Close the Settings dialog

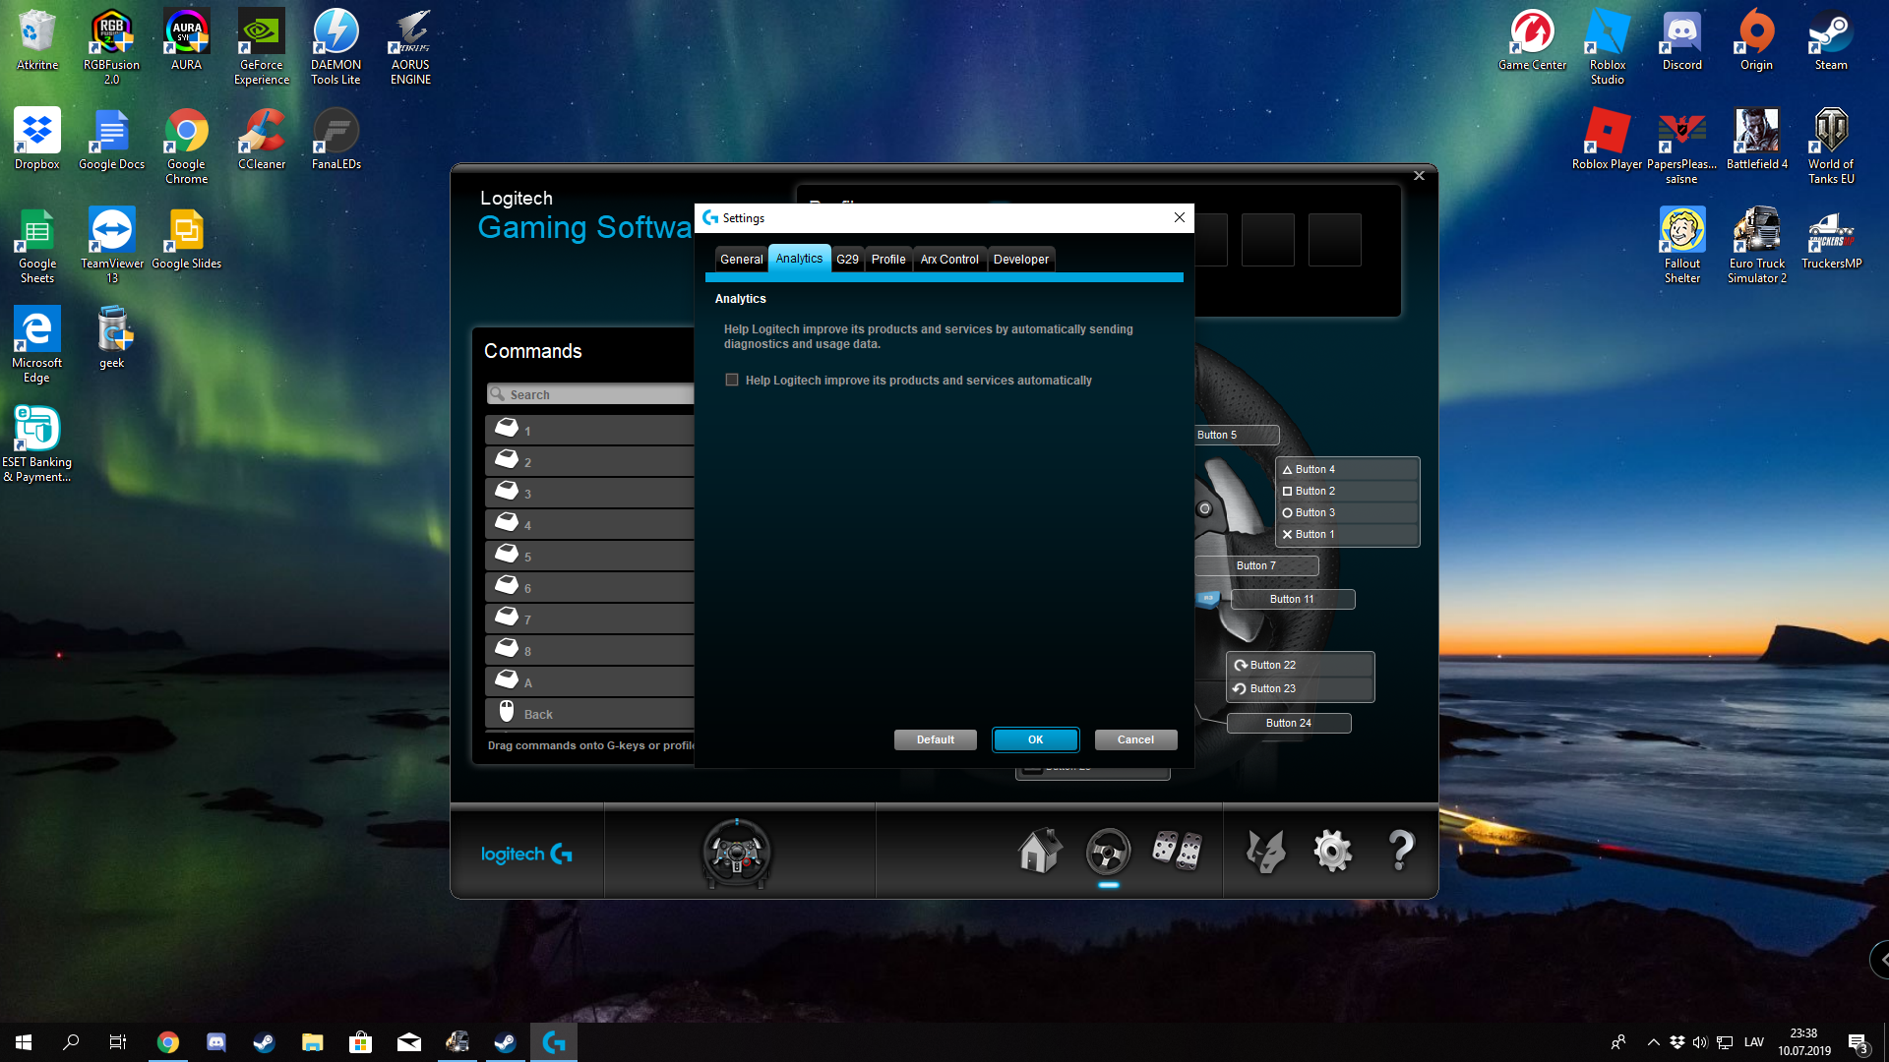1179,217
